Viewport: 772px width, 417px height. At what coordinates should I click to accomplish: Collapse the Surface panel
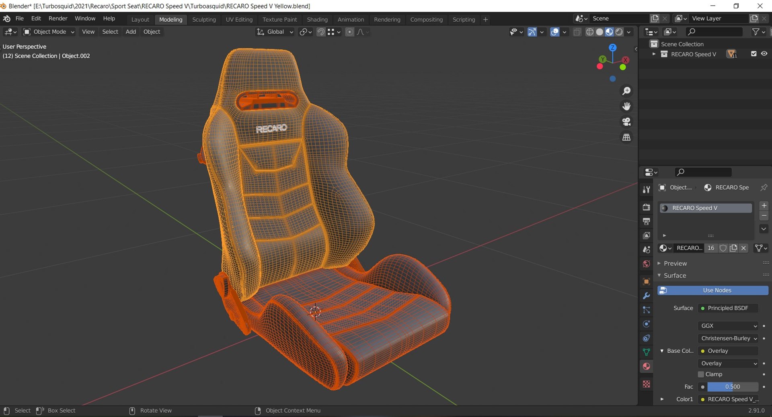[x=675, y=276]
